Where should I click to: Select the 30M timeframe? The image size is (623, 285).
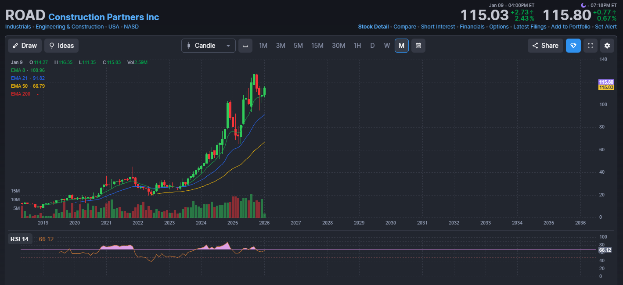click(x=339, y=46)
